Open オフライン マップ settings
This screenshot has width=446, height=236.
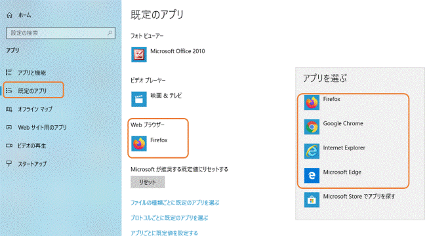tap(35, 109)
